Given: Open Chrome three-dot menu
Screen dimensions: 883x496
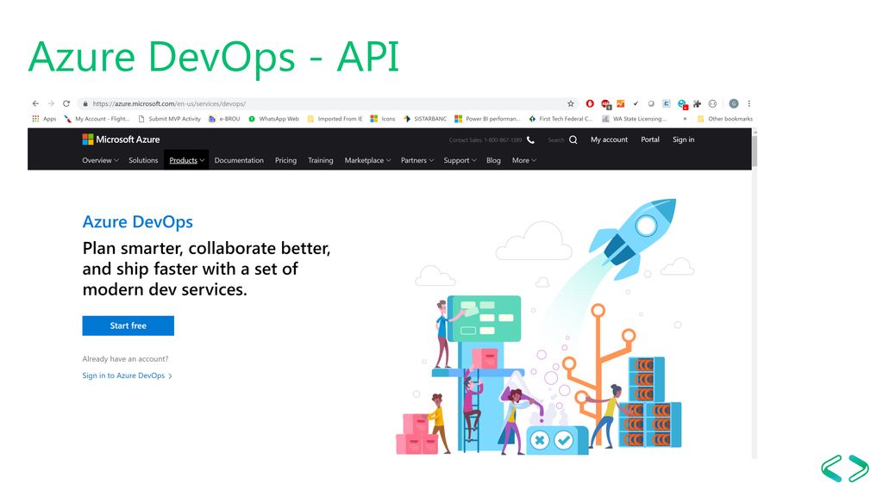Looking at the screenshot, I should click(x=749, y=103).
